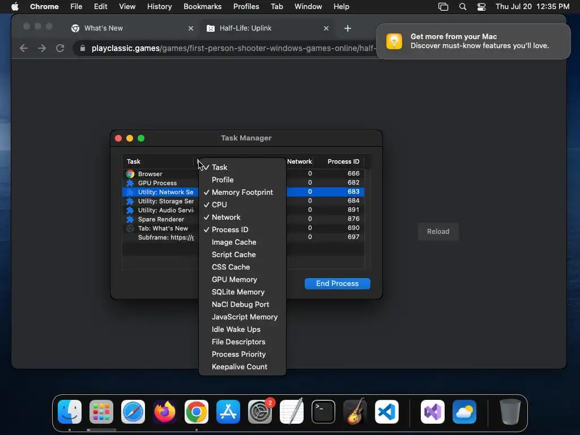Open the Window menu
580x435 pixels.
point(308,6)
